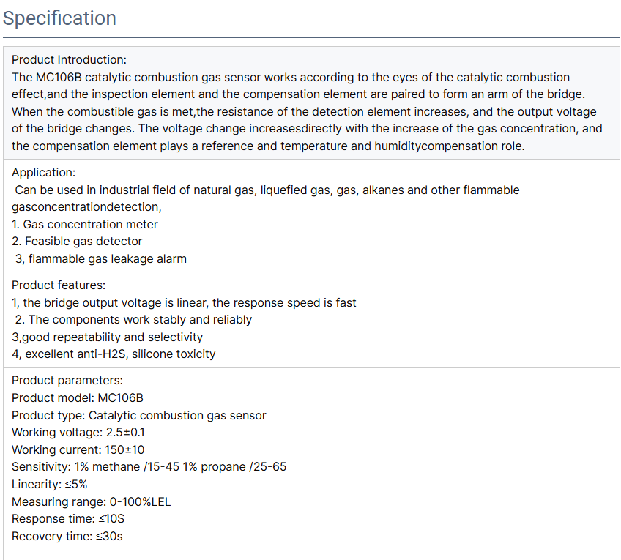Click the bridge output voltage feature line
Image resolution: width=621 pixels, height=560 pixels.
click(x=184, y=303)
